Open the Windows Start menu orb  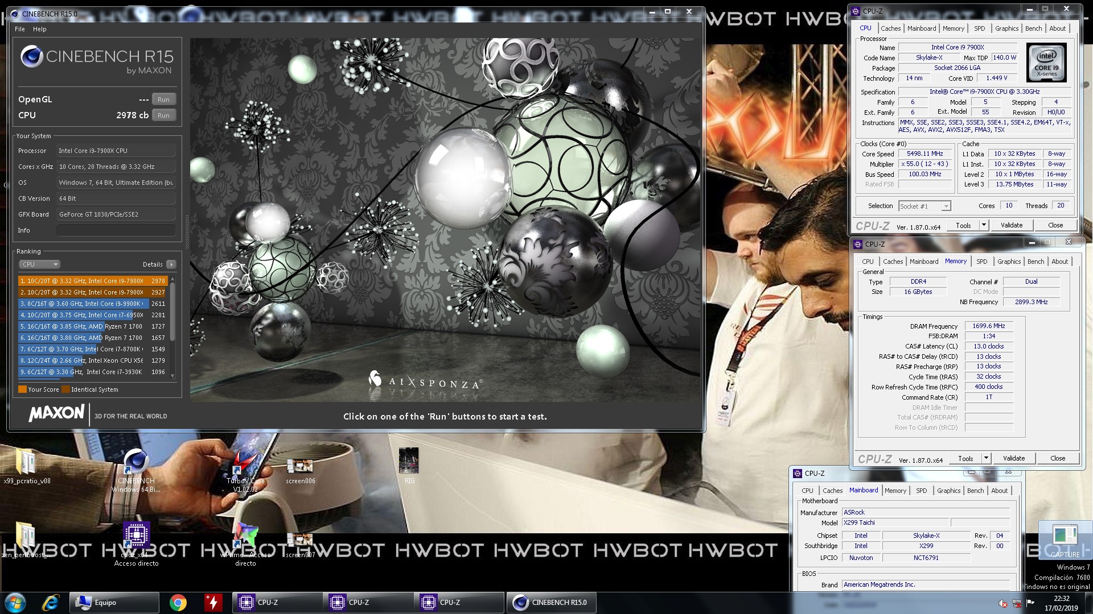(15, 603)
